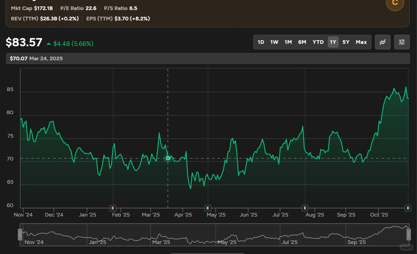The height and width of the screenshot is (254, 417).
Task: Click the green up-arrow beside the price
Action: pos(49,44)
